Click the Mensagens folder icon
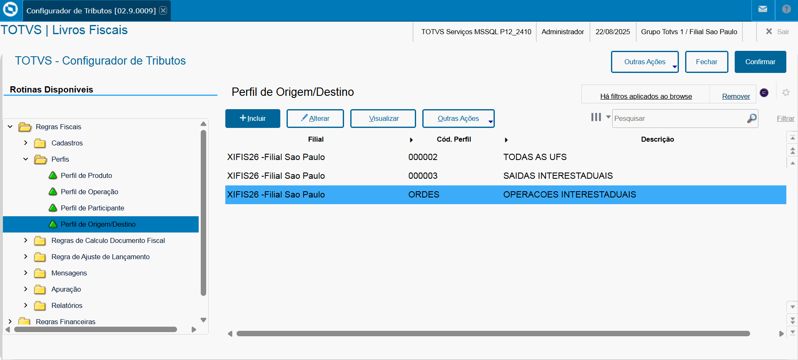The height and width of the screenshot is (360, 798). click(40, 273)
